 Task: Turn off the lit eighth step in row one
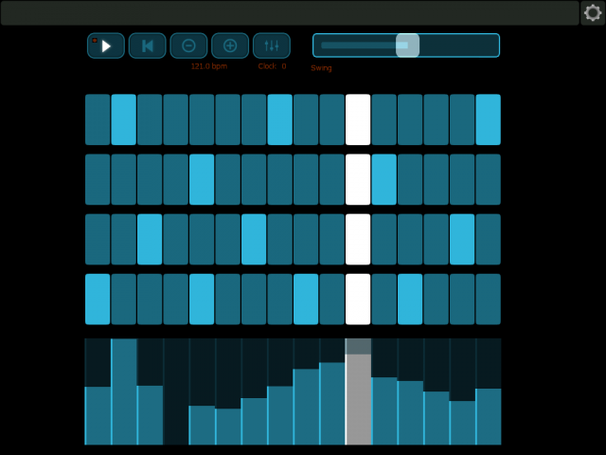[x=280, y=119]
